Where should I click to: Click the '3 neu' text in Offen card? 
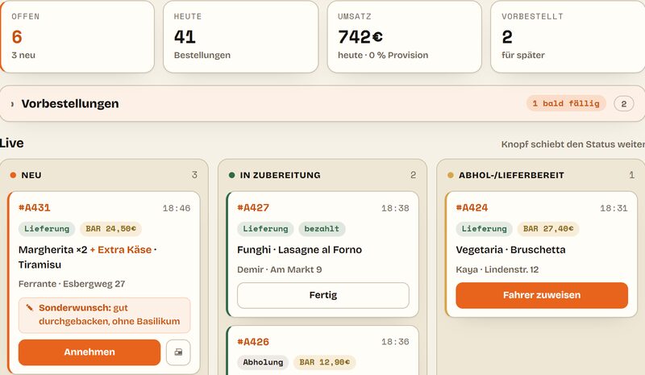pos(23,55)
